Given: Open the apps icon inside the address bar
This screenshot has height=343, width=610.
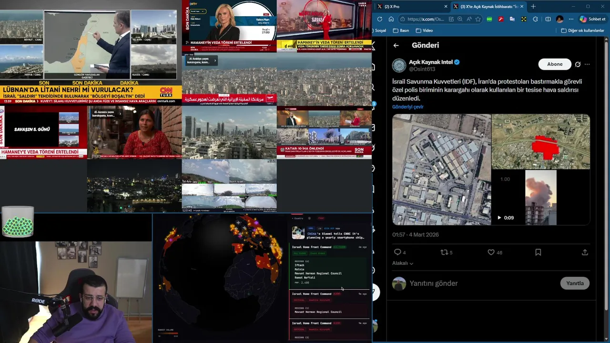Looking at the screenshot, I should click(x=451, y=19).
